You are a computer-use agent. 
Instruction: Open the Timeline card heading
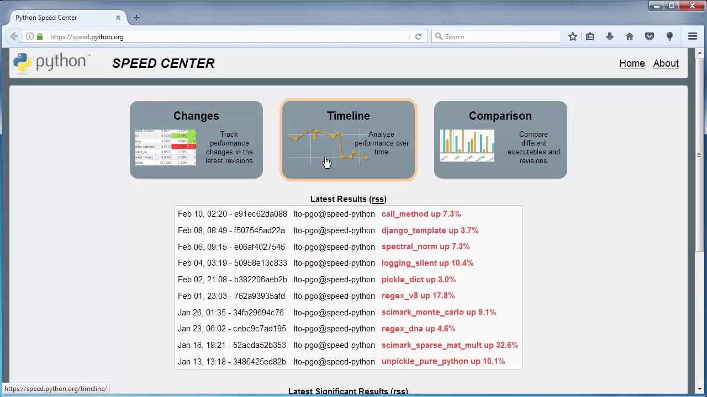349,116
